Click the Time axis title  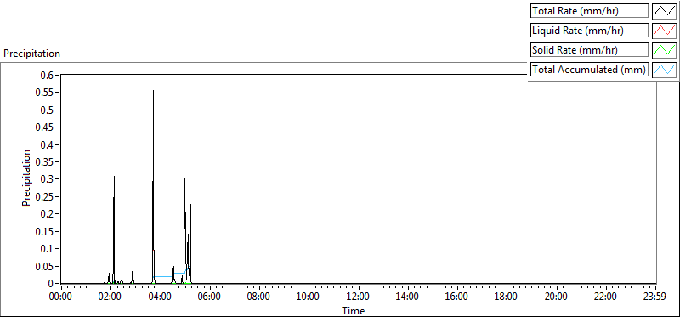[354, 310]
